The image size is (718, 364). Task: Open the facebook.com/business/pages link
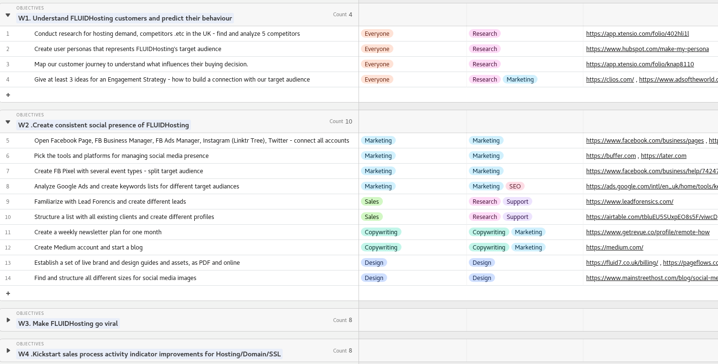pyautogui.click(x=645, y=140)
